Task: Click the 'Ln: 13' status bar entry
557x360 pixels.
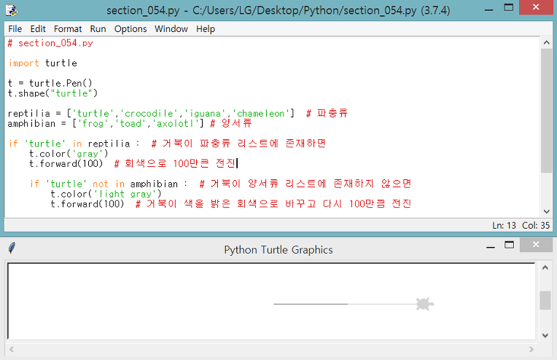Action: [504, 225]
